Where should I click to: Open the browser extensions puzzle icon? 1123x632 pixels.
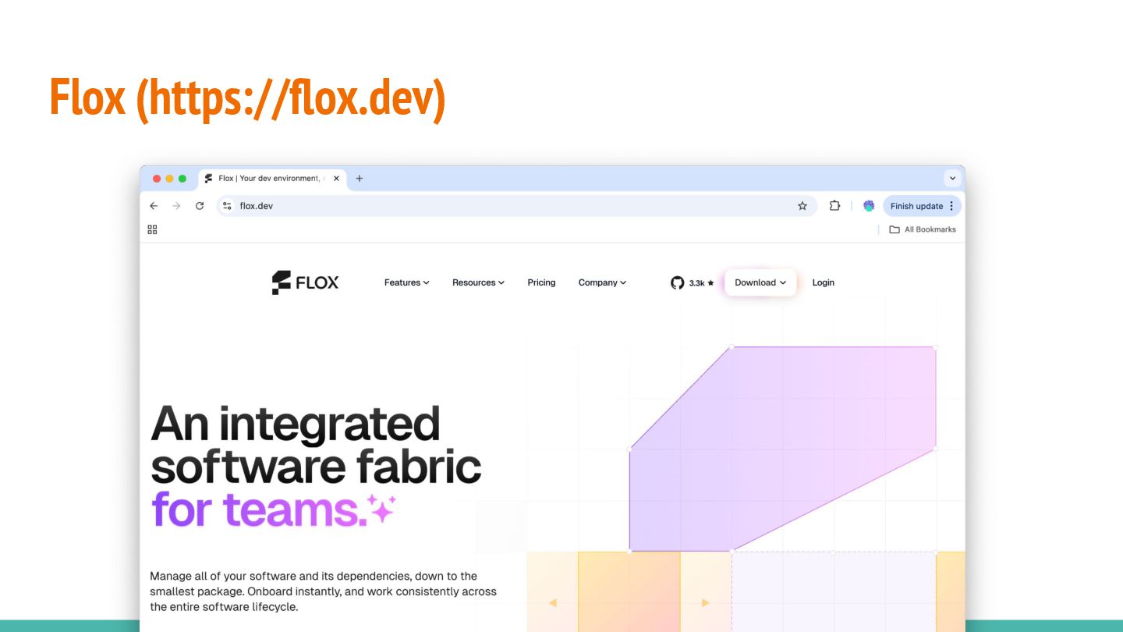coord(834,206)
